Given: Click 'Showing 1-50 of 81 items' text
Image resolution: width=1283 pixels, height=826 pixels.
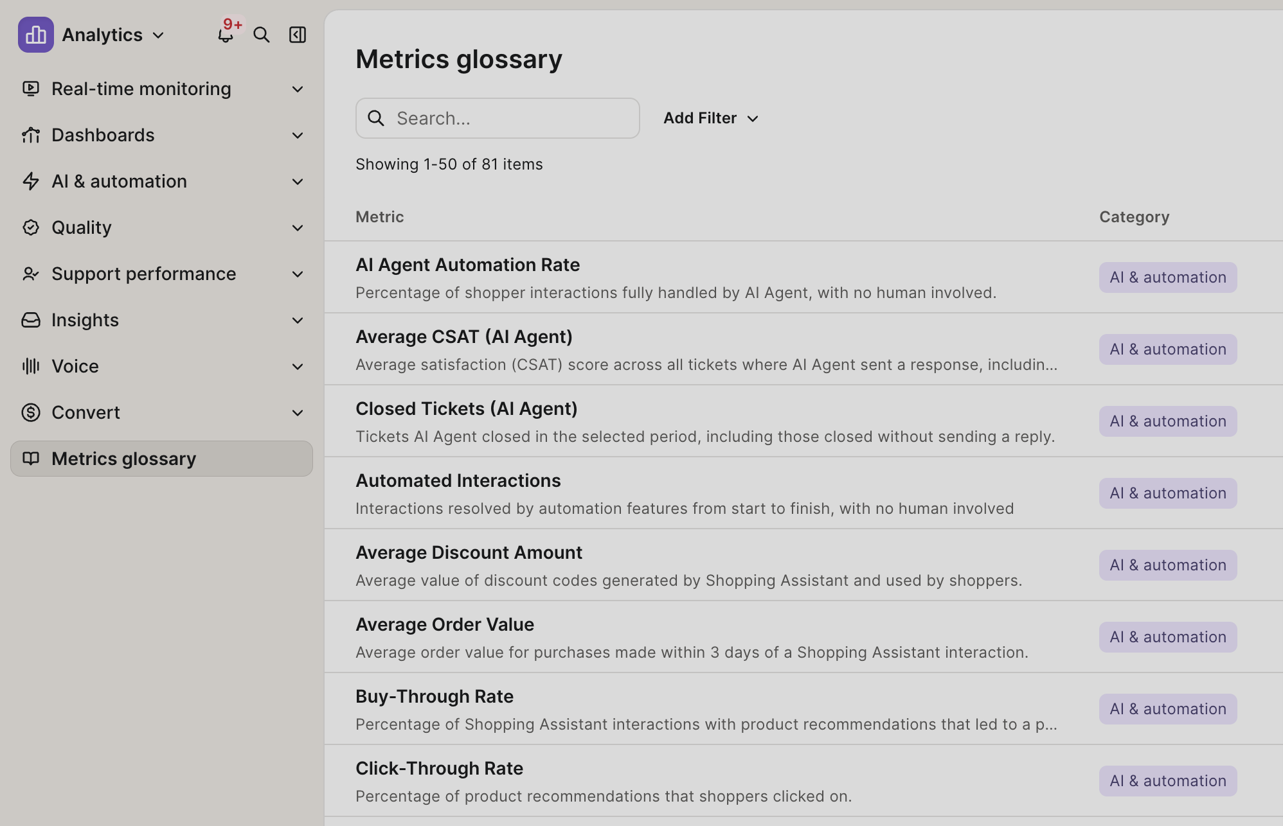Looking at the screenshot, I should pos(449,164).
